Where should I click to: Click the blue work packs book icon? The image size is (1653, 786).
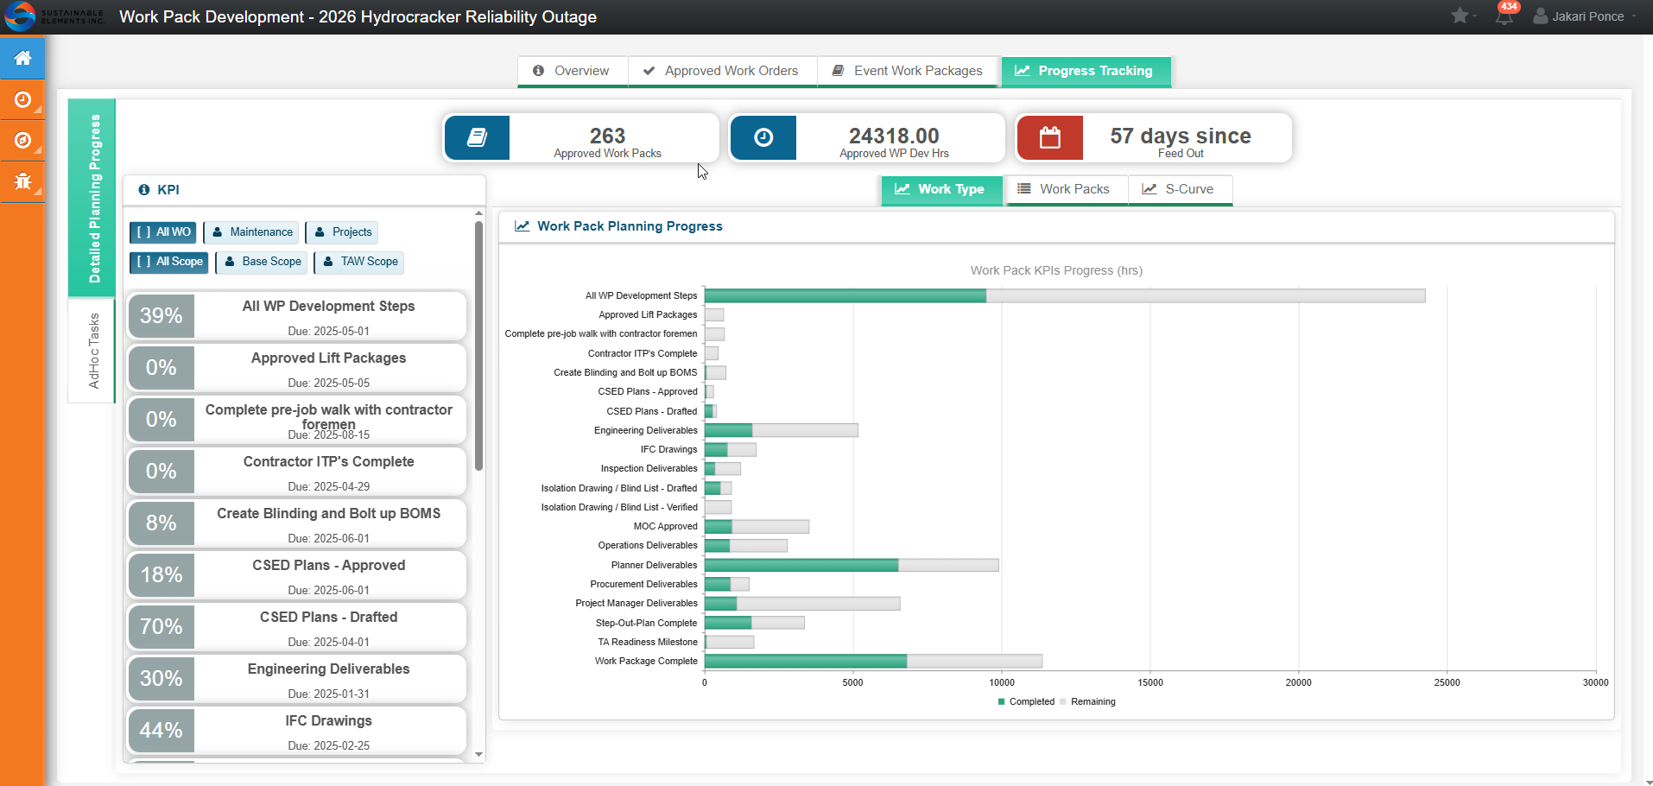477,137
